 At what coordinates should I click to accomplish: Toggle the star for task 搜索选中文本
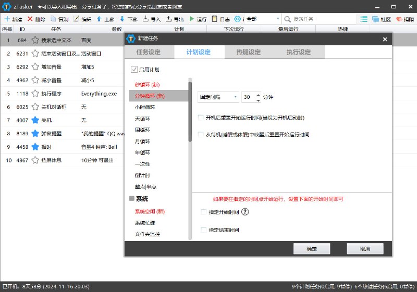pyautogui.click(x=35, y=40)
